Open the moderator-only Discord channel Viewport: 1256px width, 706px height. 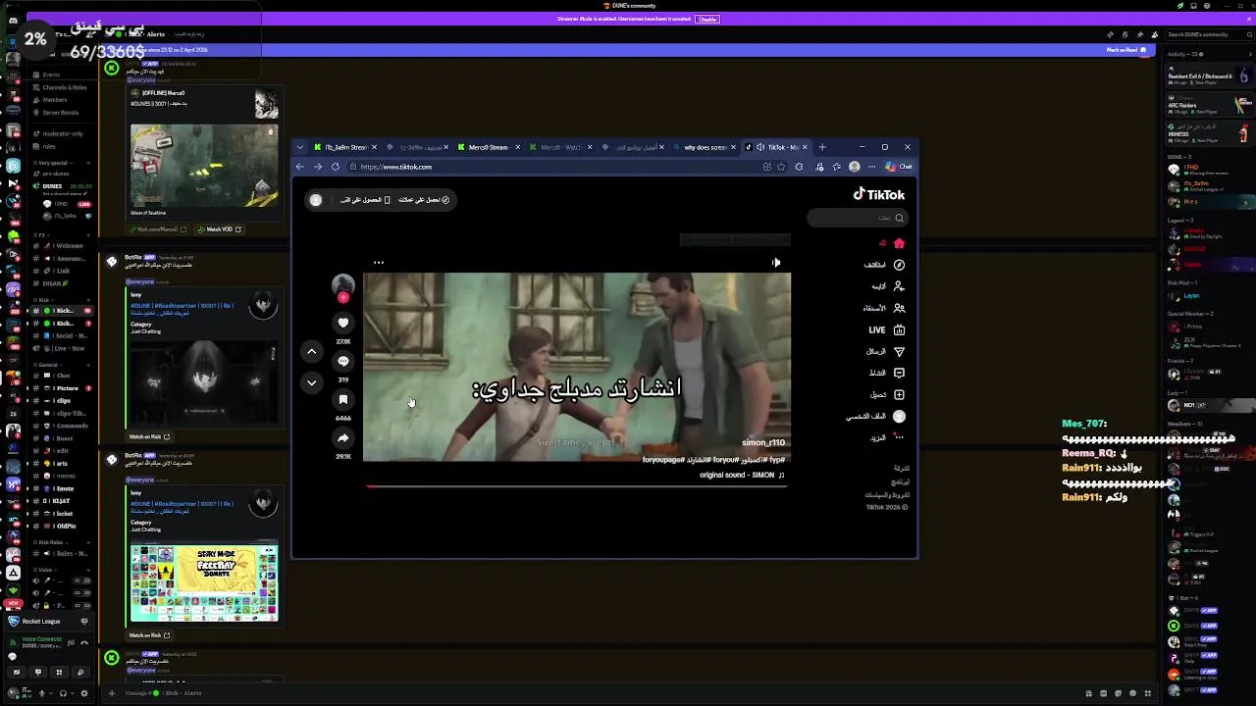click(63, 133)
